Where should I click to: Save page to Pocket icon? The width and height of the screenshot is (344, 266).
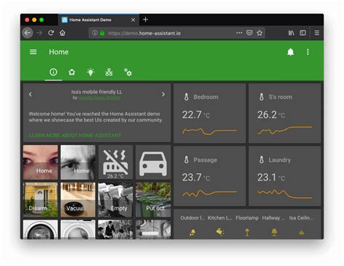click(x=250, y=33)
